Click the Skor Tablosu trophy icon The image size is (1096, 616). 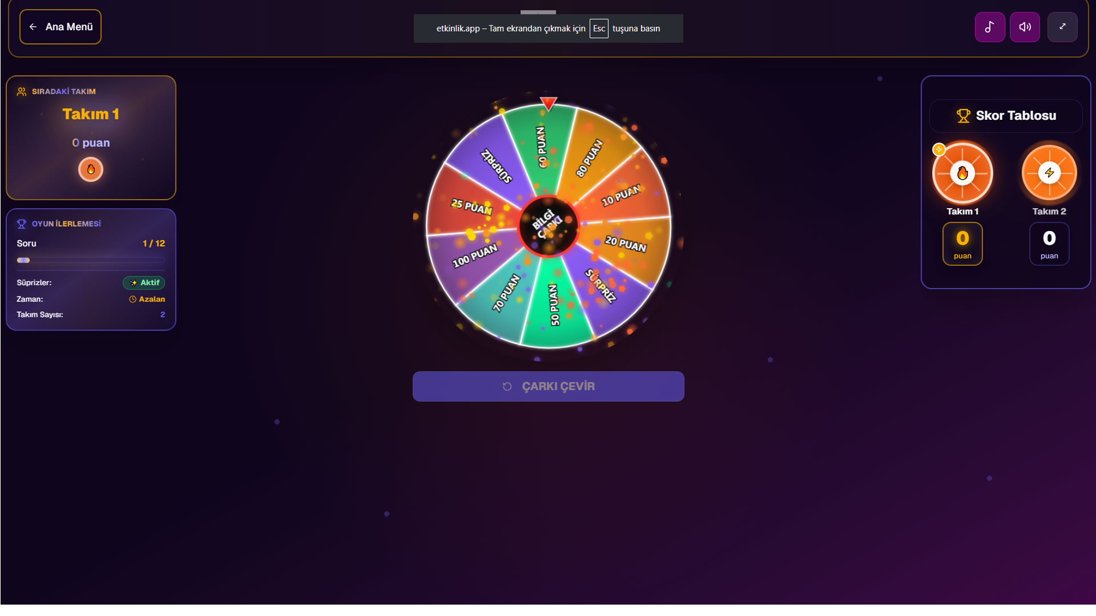click(x=963, y=116)
